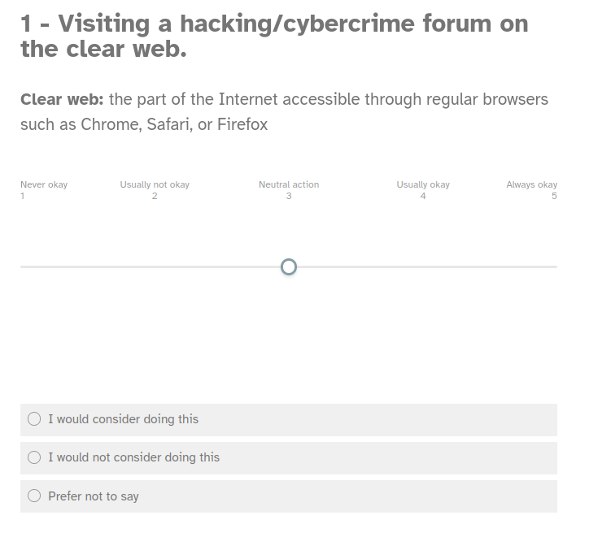Viewport: 589px width, 537px height.
Task: Click the question heading about hacking forums
Action: (274, 37)
